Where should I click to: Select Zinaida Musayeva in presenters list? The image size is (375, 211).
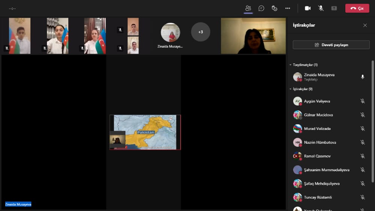(330, 77)
